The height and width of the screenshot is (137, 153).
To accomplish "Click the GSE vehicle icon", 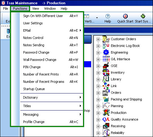I will (x=106, y=66).
